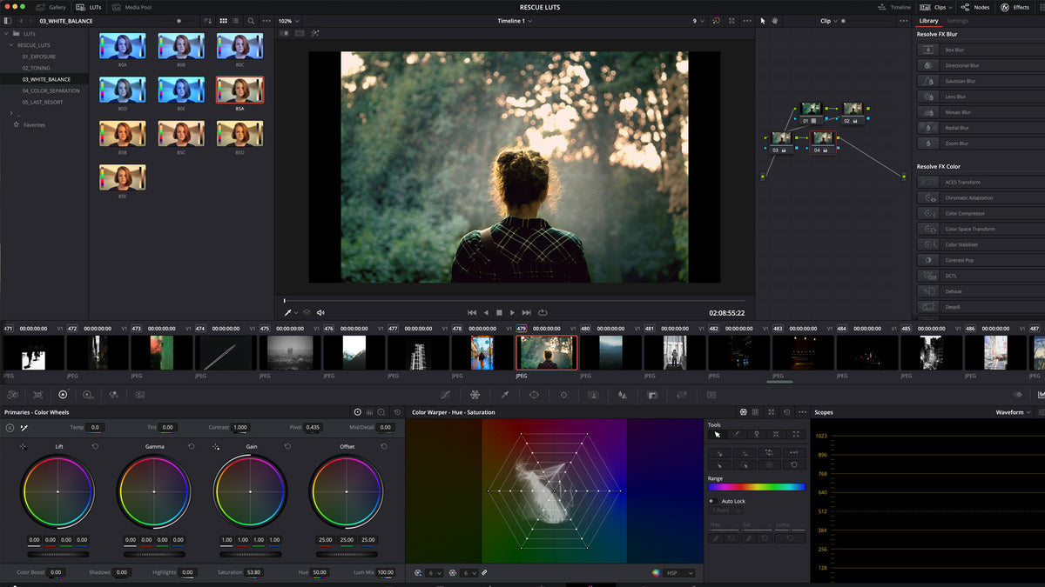The image size is (1045, 587).
Task: Toggle the viewer magic wand highlight
Action: click(x=314, y=33)
